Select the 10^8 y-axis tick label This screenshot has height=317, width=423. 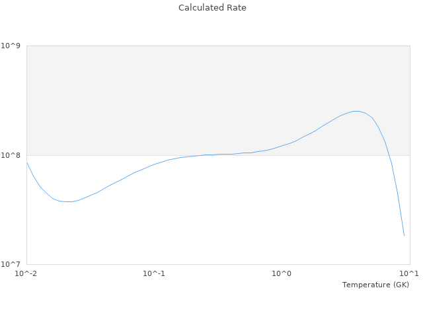click(x=13, y=155)
